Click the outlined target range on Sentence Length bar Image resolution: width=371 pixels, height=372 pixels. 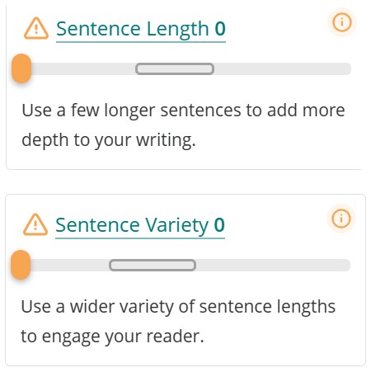[x=175, y=68]
